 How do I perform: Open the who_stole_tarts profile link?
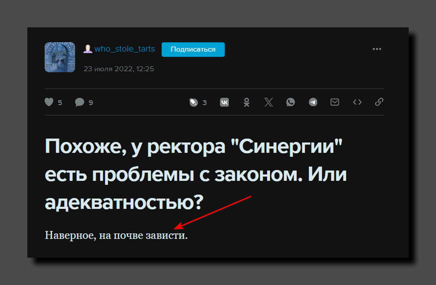click(x=125, y=49)
